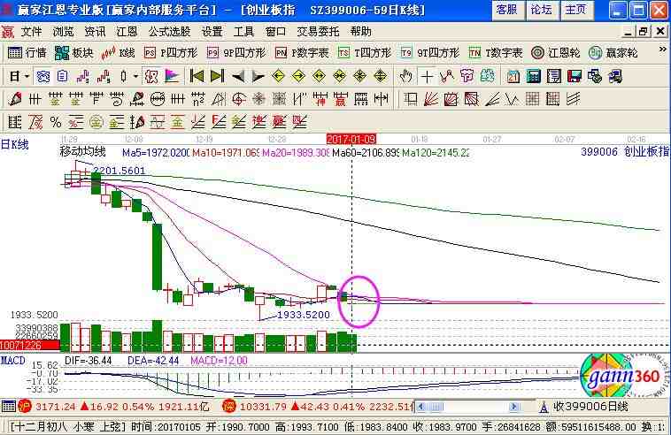Click the 客服 customer service button
671x435 pixels.
(505, 10)
